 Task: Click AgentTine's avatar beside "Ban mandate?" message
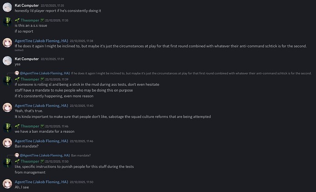click(x=7, y=143)
